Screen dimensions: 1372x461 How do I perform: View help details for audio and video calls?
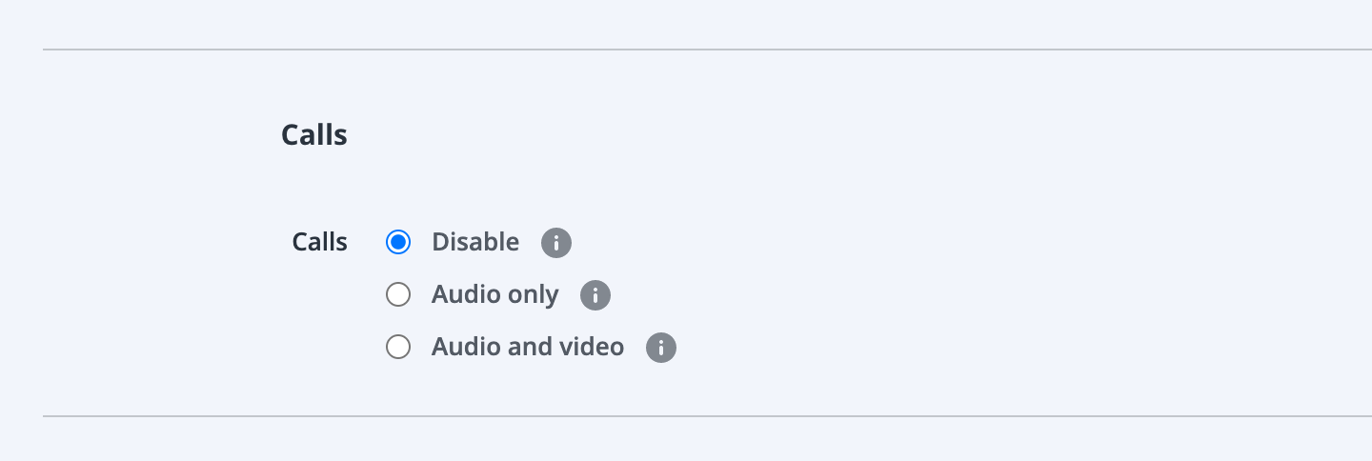pyautogui.click(x=661, y=348)
